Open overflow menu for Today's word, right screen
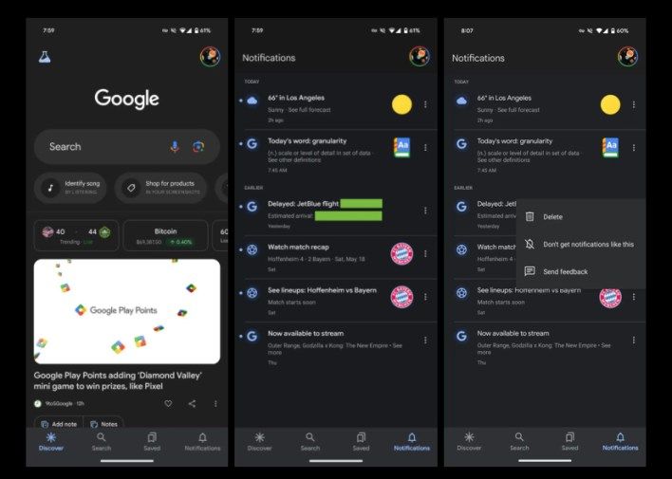672x479 pixels. pos(634,147)
